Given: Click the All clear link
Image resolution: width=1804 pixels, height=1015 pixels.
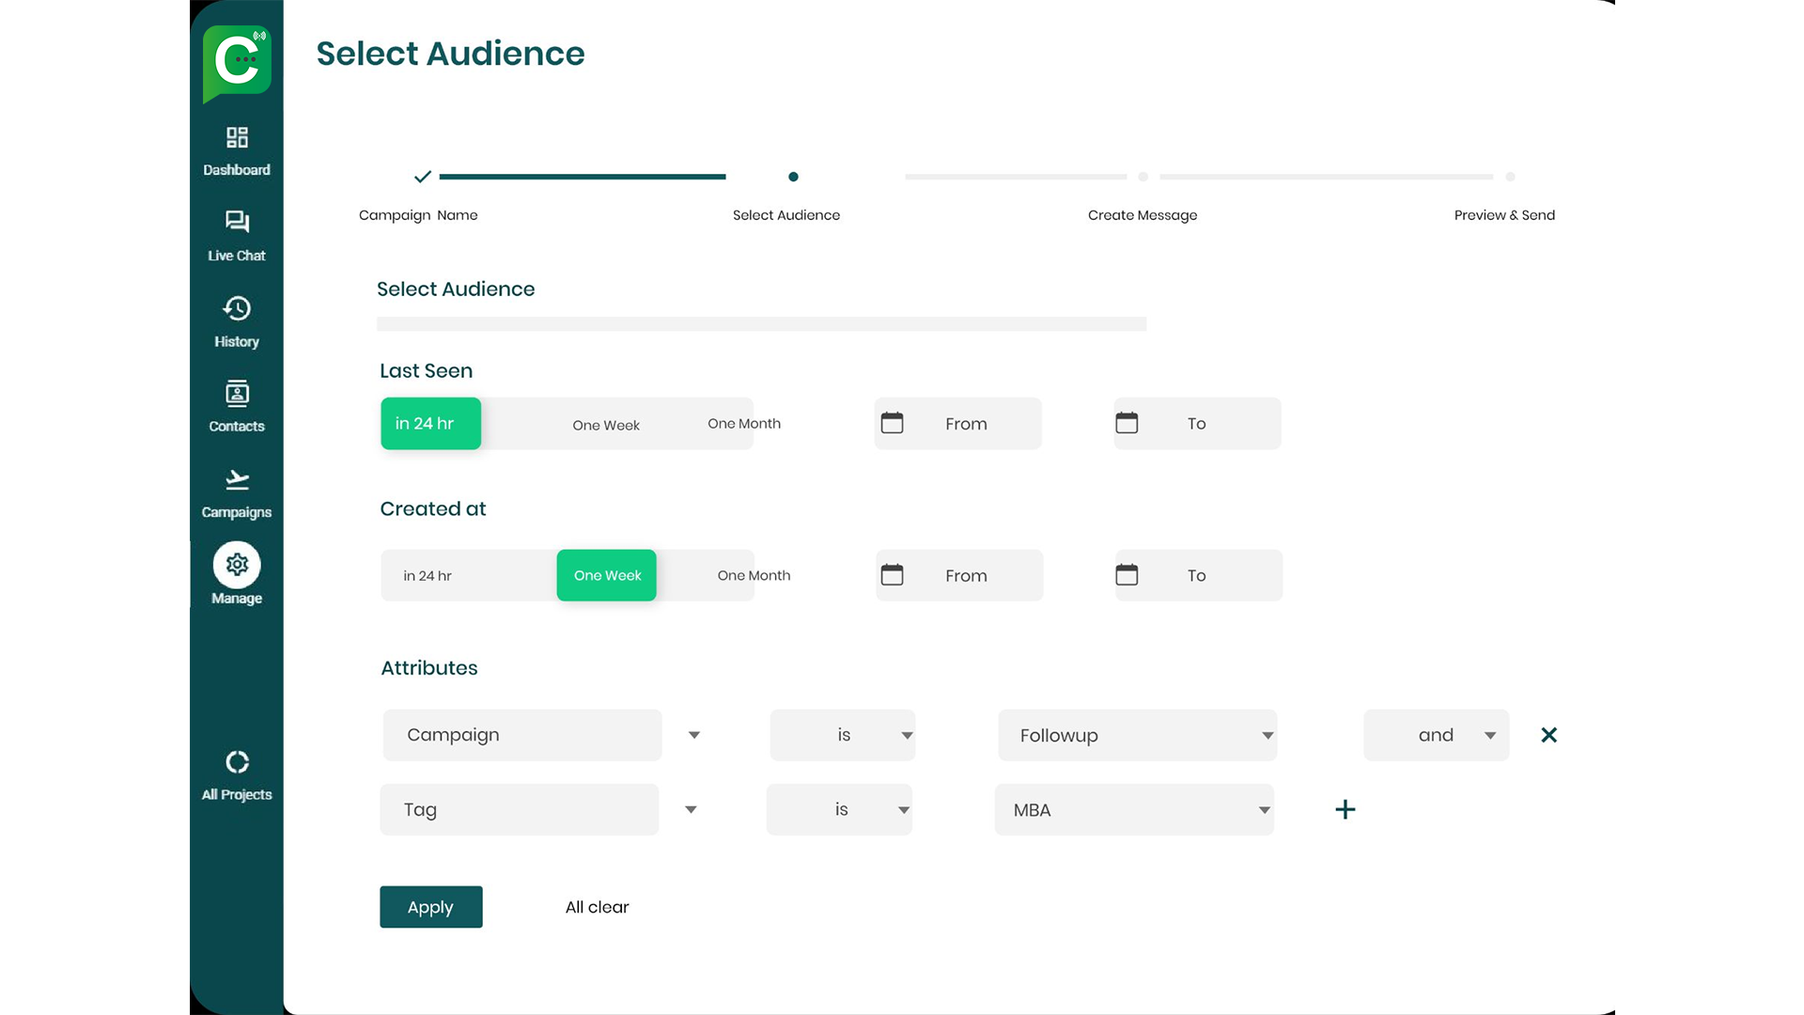Looking at the screenshot, I should coord(597,907).
